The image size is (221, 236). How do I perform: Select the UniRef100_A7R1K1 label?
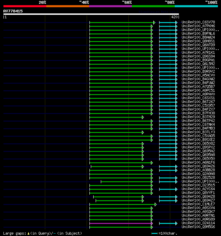tap(198, 52)
